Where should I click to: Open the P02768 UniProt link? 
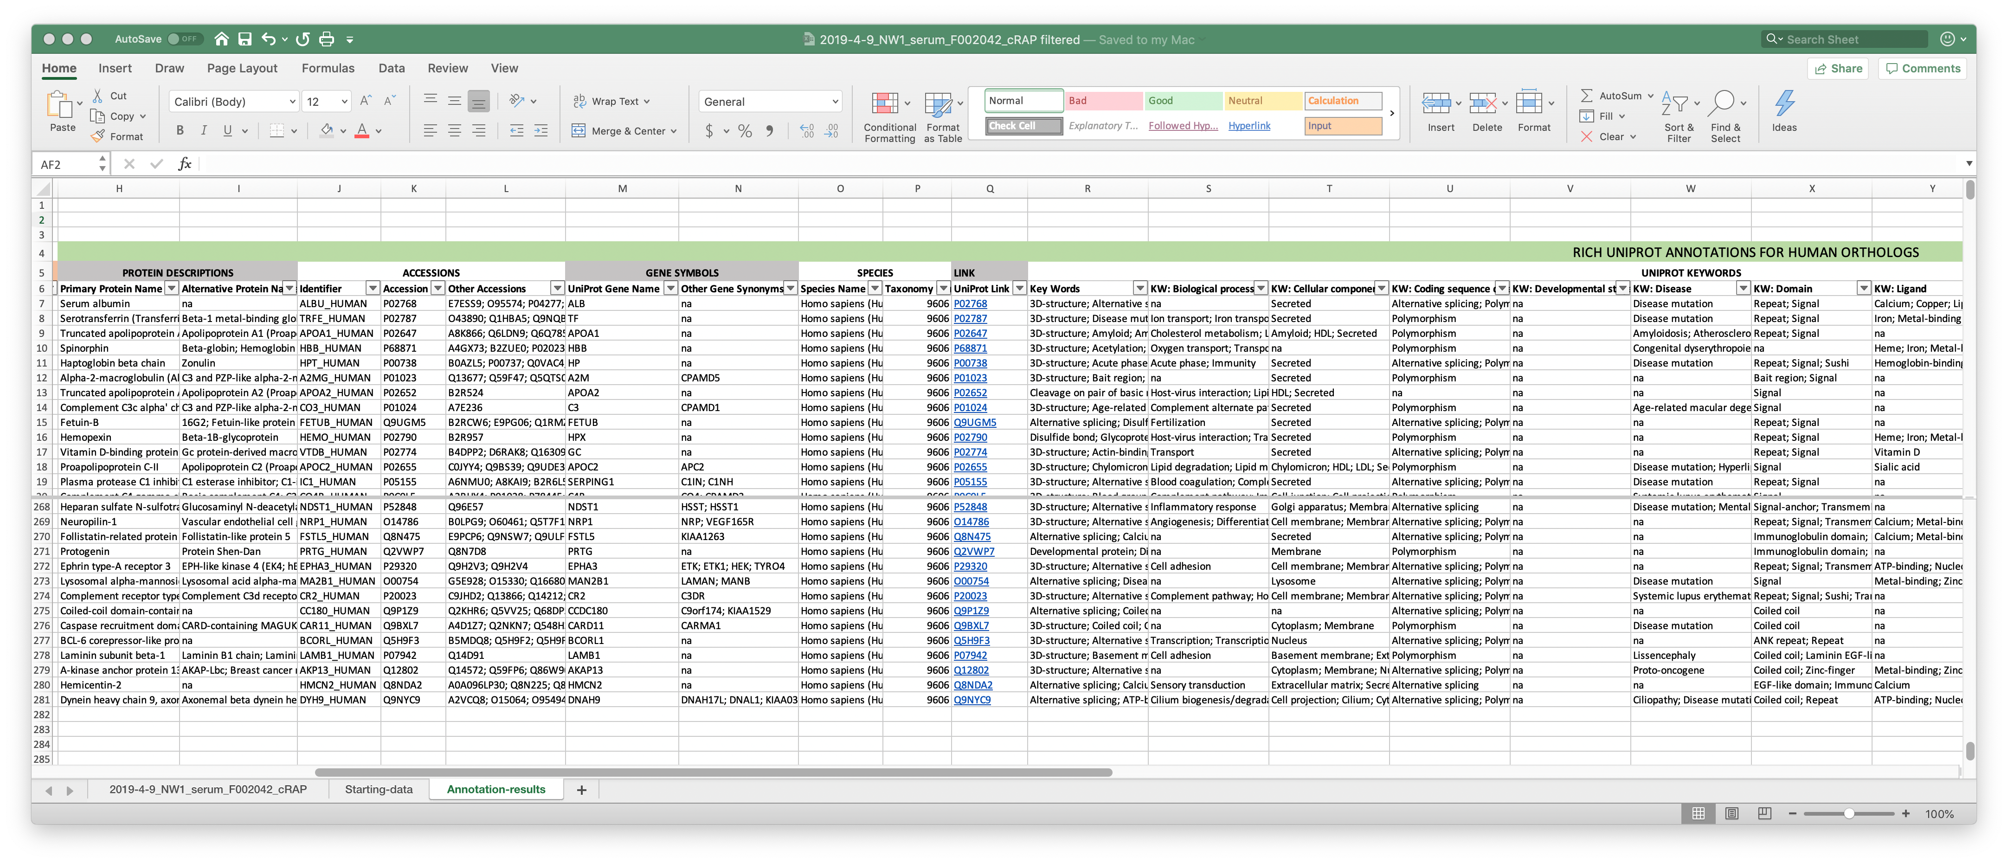click(x=970, y=304)
